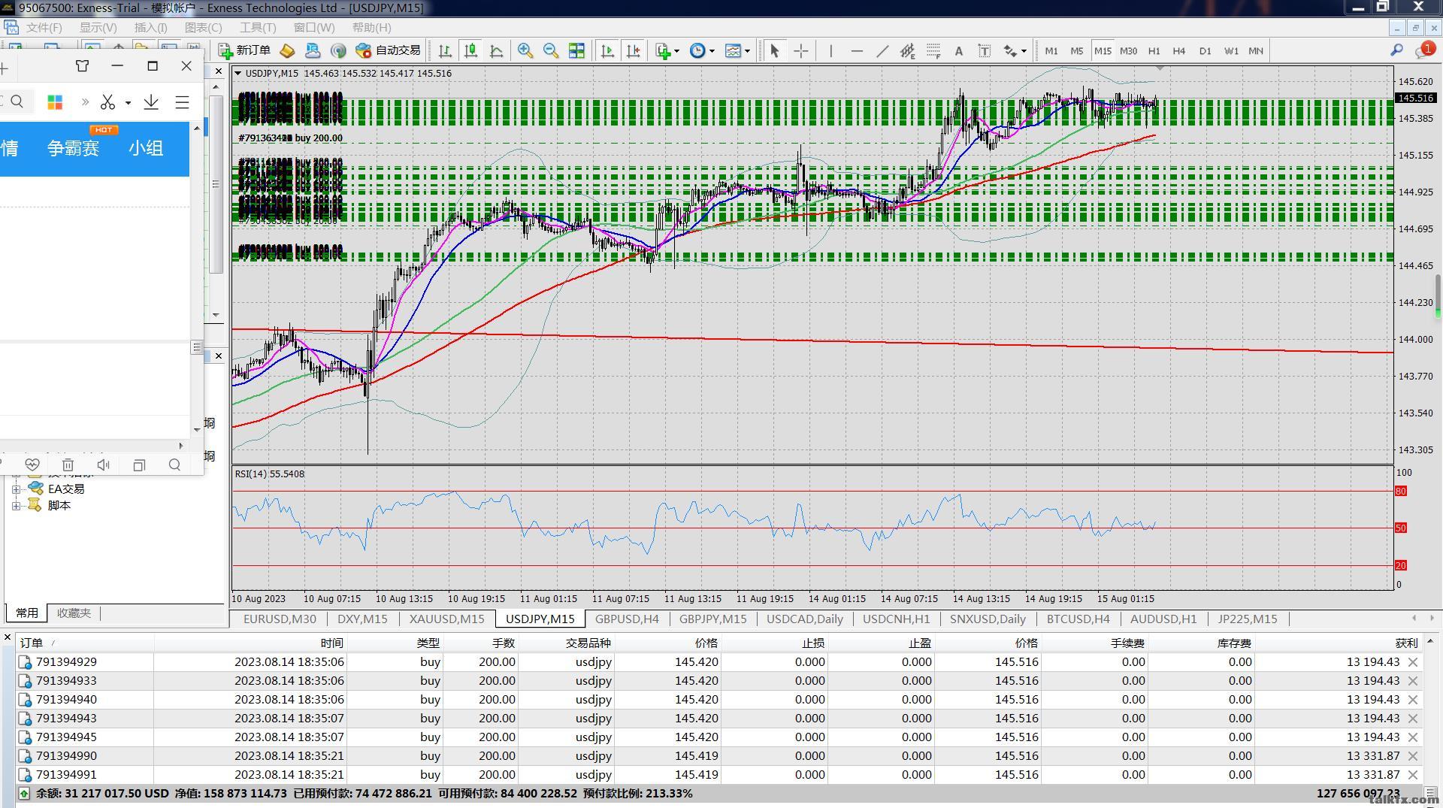1443x808 pixels.
Task: Open toolbar search magnifier
Action: click(1396, 50)
